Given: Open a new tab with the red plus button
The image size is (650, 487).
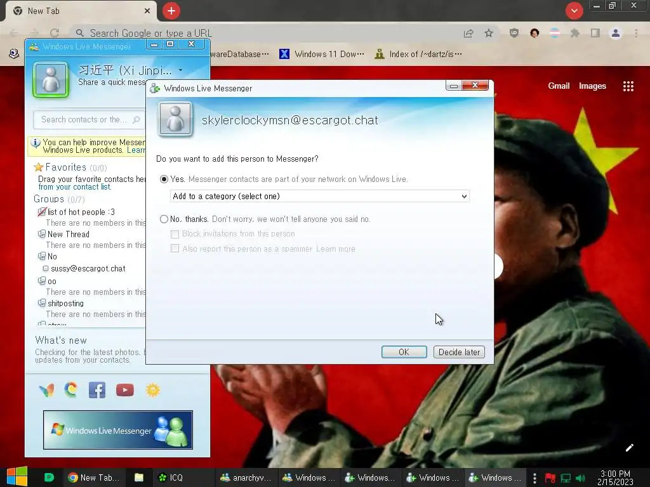Looking at the screenshot, I should pyautogui.click(x=171, y=11).
